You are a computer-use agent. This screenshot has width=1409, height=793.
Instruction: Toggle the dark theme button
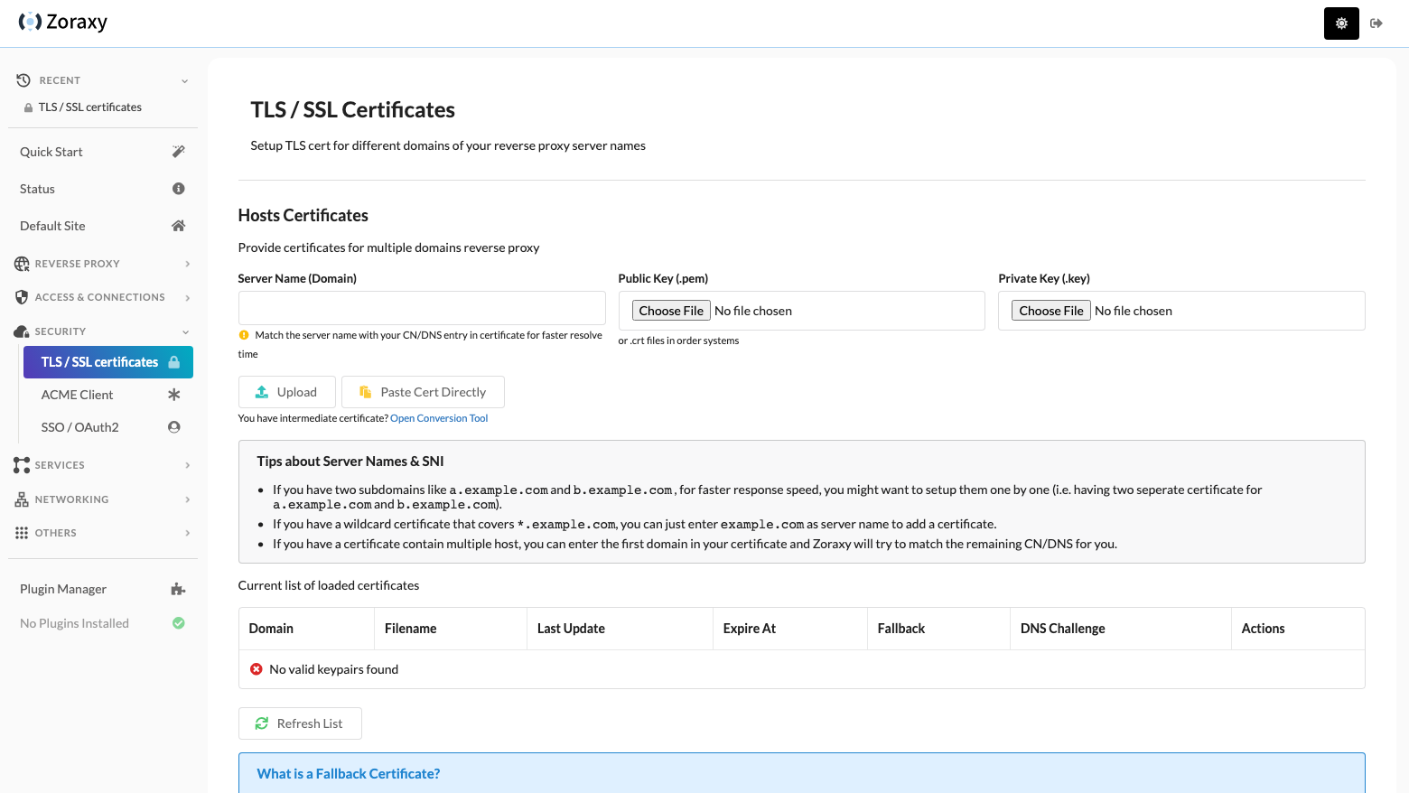(x=1341, y=23)
